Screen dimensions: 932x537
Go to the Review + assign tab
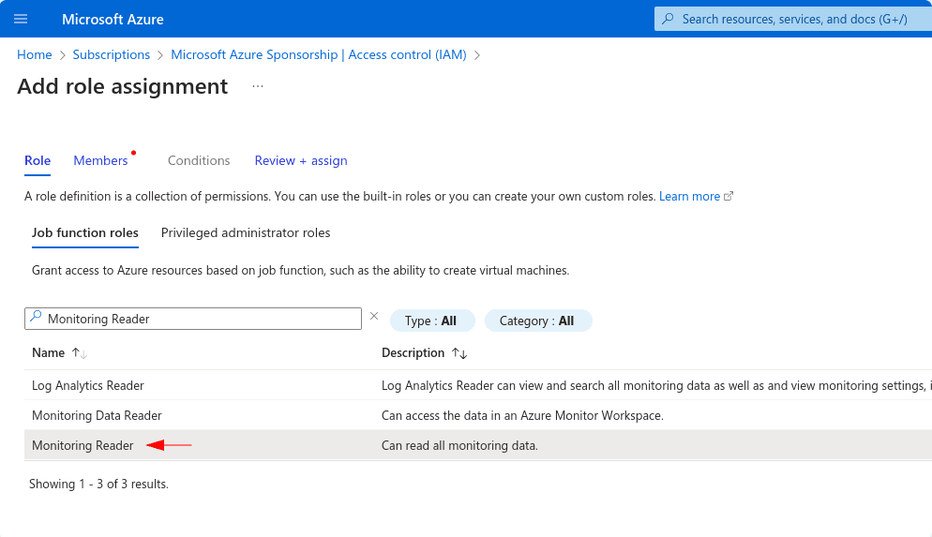click(301, 160)
